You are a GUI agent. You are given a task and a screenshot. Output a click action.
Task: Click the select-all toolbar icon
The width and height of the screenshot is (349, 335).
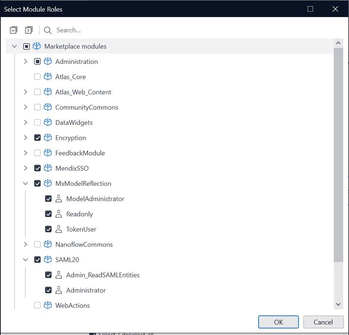click(13, 30)
